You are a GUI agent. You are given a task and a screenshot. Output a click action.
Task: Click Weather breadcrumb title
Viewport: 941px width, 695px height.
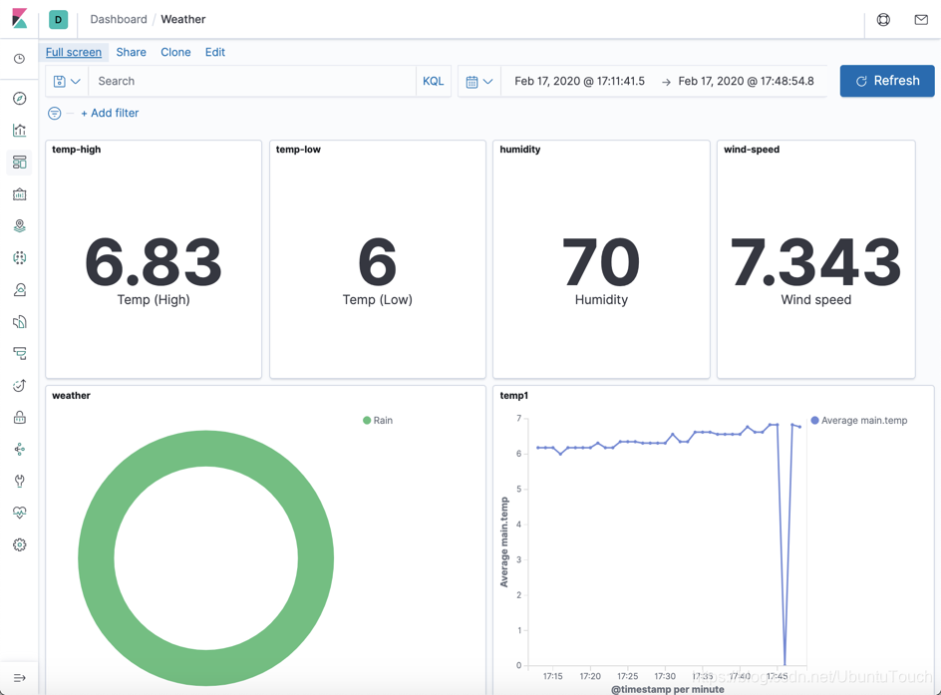click(x=183, y=19)
